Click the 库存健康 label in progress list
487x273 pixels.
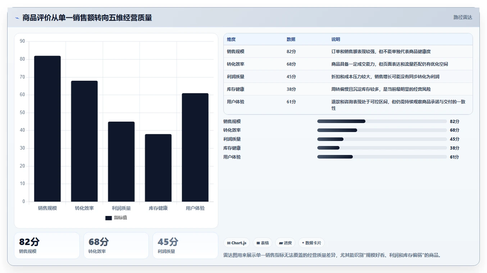232,148
